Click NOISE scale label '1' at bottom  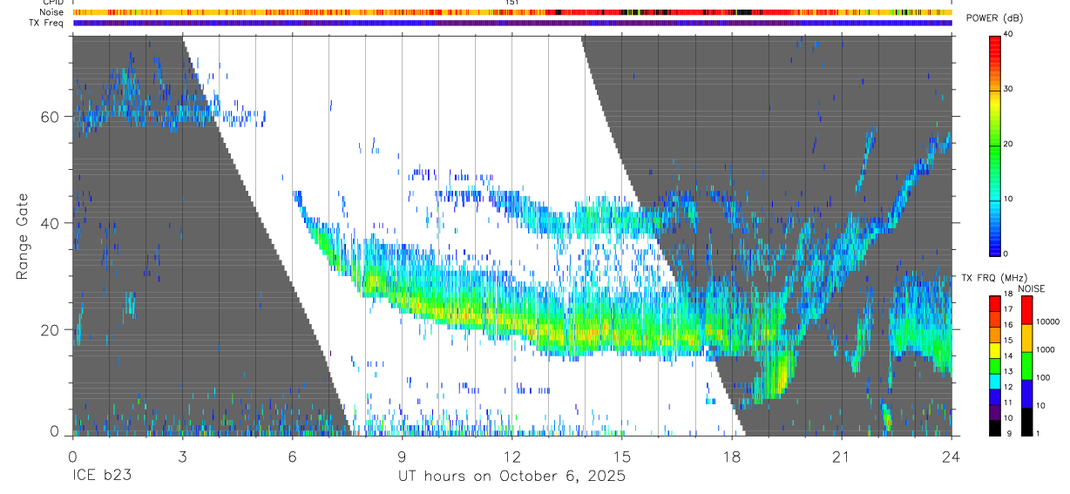1038,434
